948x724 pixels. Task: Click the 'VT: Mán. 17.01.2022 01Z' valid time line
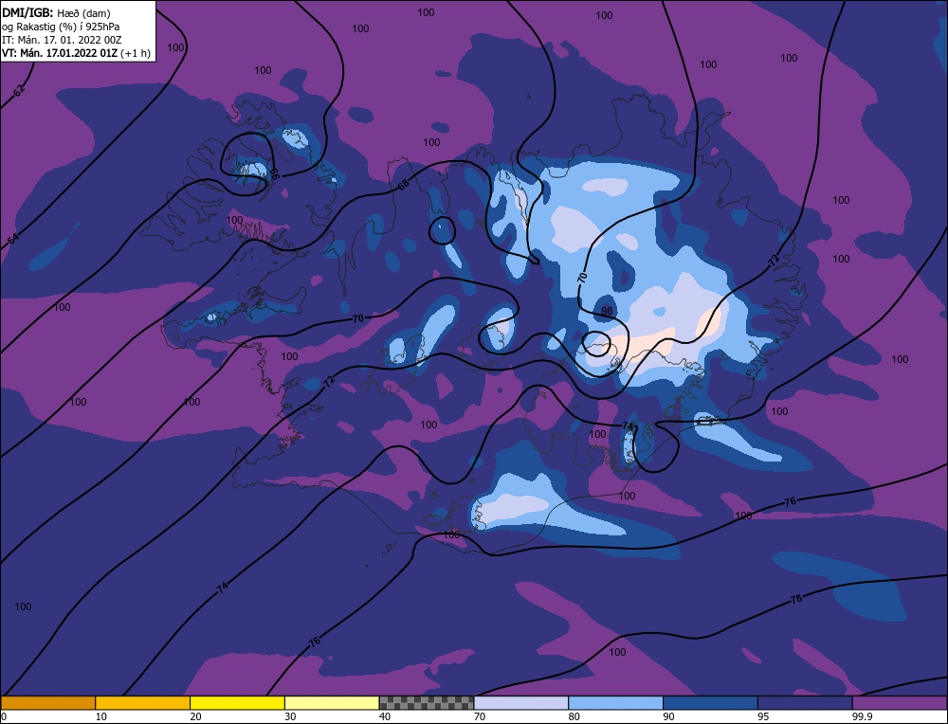(x=60, y=53)
